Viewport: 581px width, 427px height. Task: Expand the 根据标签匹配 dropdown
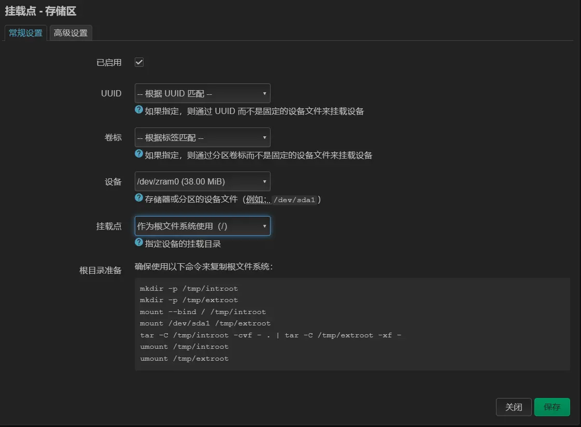(x=202, y=138)
